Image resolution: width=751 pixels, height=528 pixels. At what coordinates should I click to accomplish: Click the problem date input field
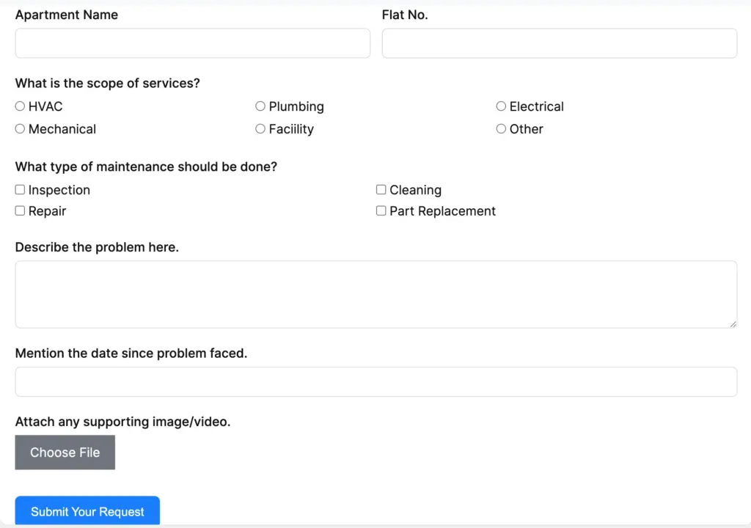[375, 381]
